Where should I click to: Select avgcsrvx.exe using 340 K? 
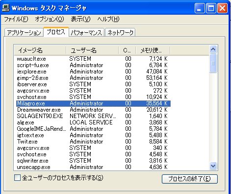tap(93, 148)
